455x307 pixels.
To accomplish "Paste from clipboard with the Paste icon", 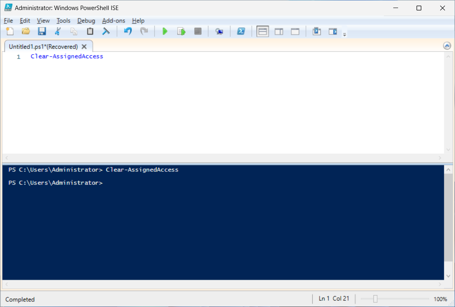I will click(90, 31).
